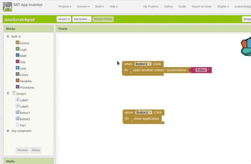The height and width of the screenshot is (164, 251).
Task: Open the English language dropdown
Action: 223,7
